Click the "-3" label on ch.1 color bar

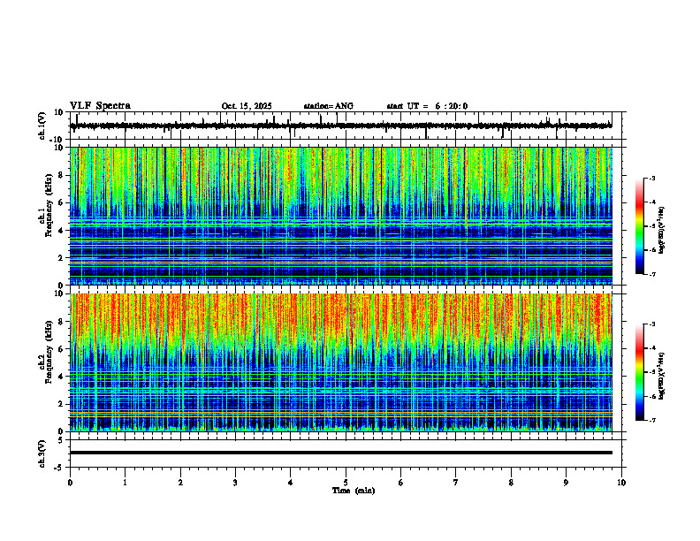(x=652, y=178)
